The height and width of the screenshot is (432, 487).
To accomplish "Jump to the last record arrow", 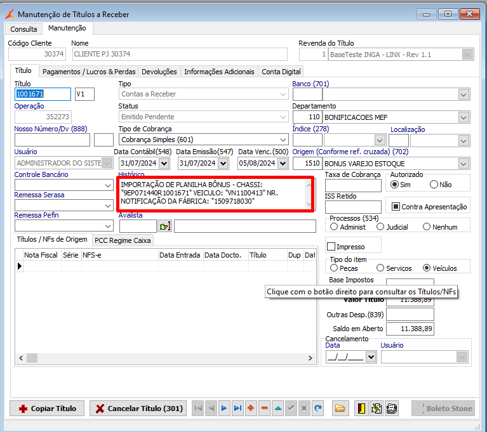I will pos(237,409).
